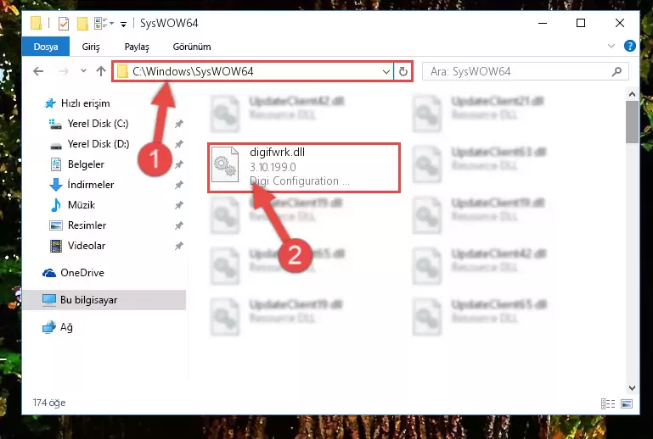
Task: Open the Customize Quick Access Toolbar dropdown
Action: pyautogui.click(x=123, y=24)
